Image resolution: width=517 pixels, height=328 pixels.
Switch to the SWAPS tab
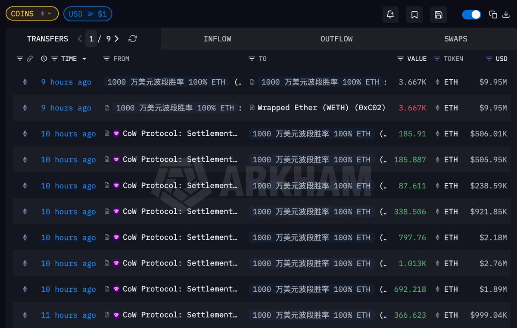pos(456,39)
